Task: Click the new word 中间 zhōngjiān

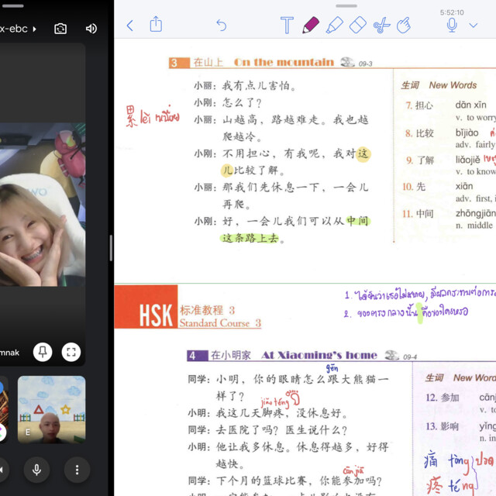Action: pyautogui.click(x=449, y=214)
